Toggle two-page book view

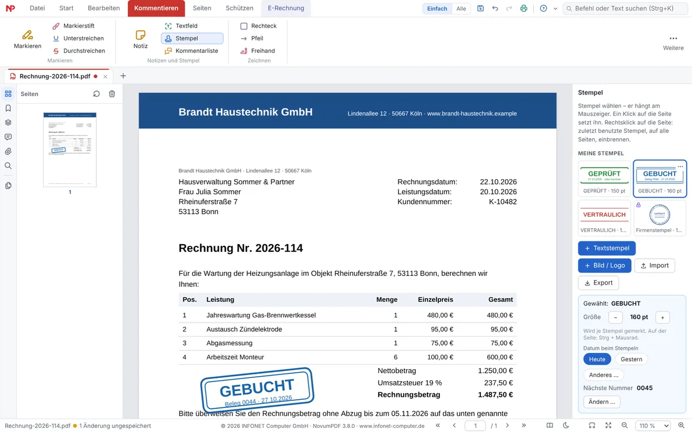(x=550, y=426)
